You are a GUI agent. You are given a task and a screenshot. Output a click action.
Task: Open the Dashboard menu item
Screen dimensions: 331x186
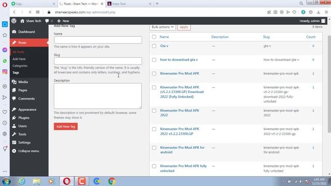26,32
